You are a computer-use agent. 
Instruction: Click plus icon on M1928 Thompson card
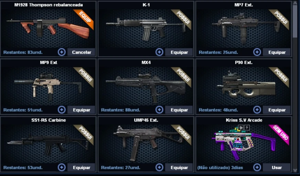pyautogui.click(x=62, y=52)
